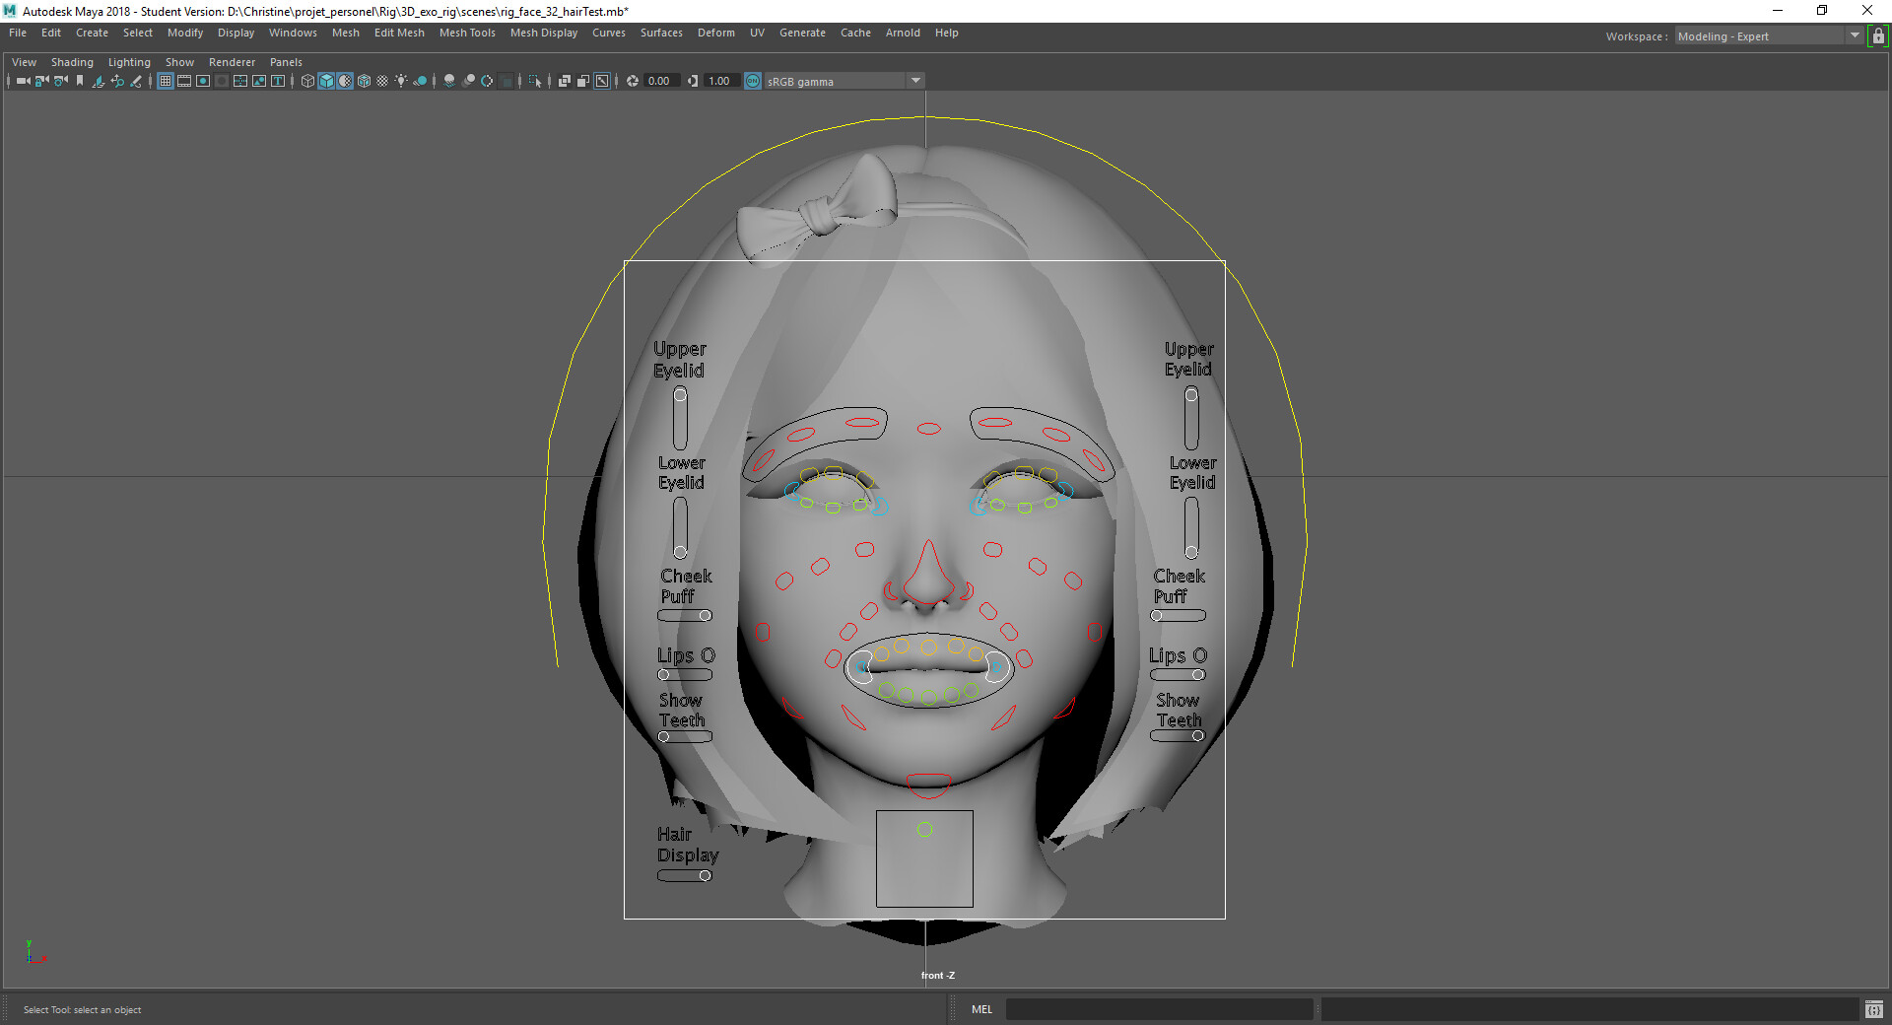Toggle use-all-lights shading

coord(400,81)
